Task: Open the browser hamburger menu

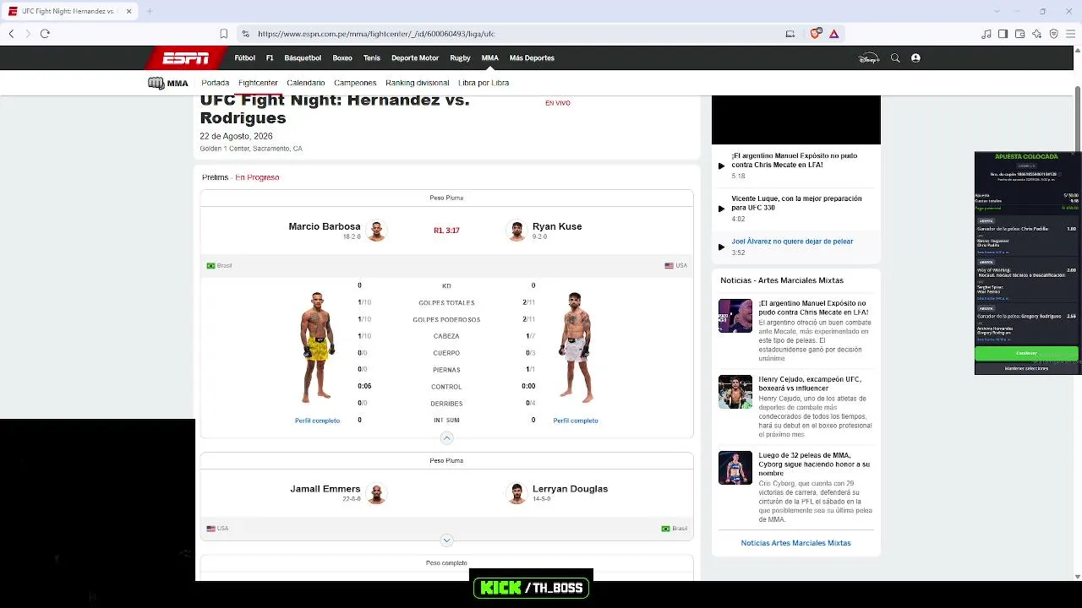Action: pyautogui.click(x=1071, y=34)
